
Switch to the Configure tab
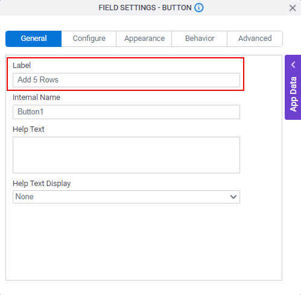tap(89, 39)
